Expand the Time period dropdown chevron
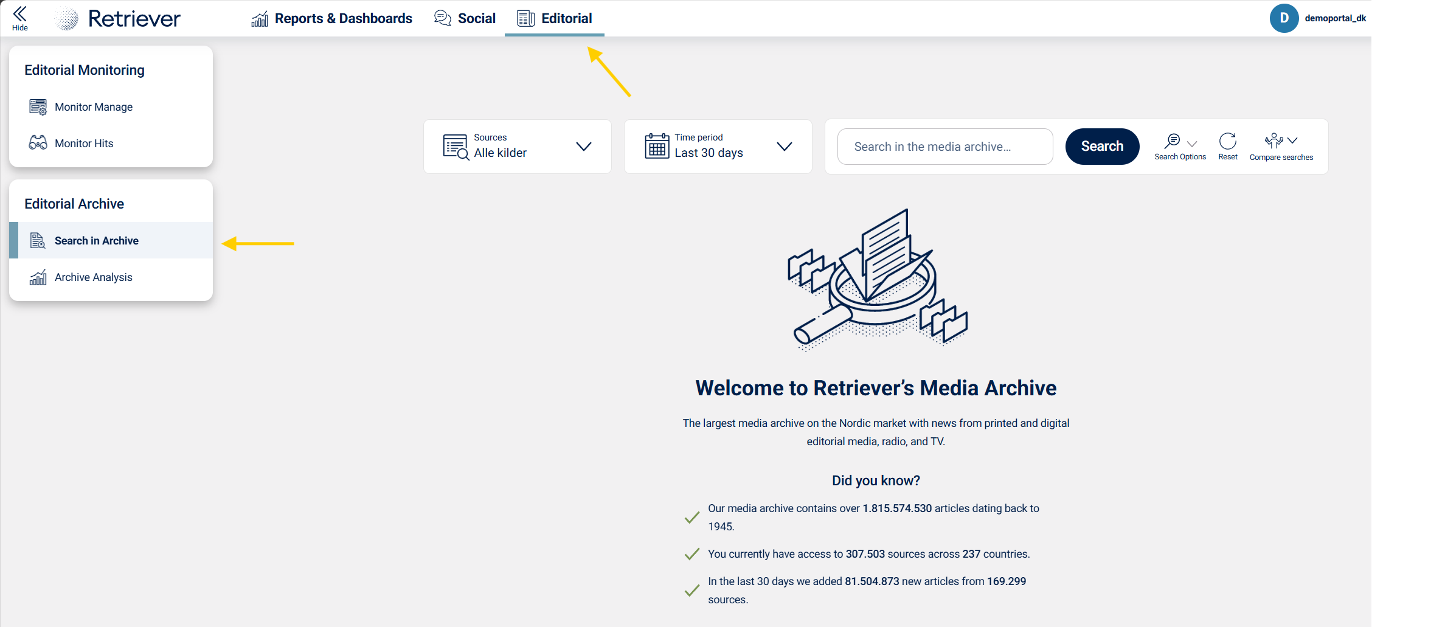Image resolution: width=1445 pixels, height=627 pixels. click(x=785, y=147)
